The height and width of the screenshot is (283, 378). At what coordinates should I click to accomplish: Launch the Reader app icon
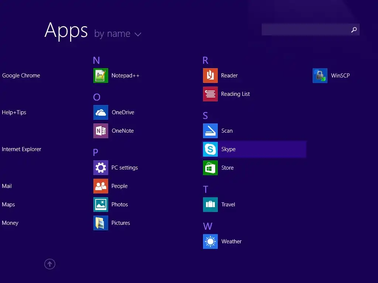pos(210,76)
